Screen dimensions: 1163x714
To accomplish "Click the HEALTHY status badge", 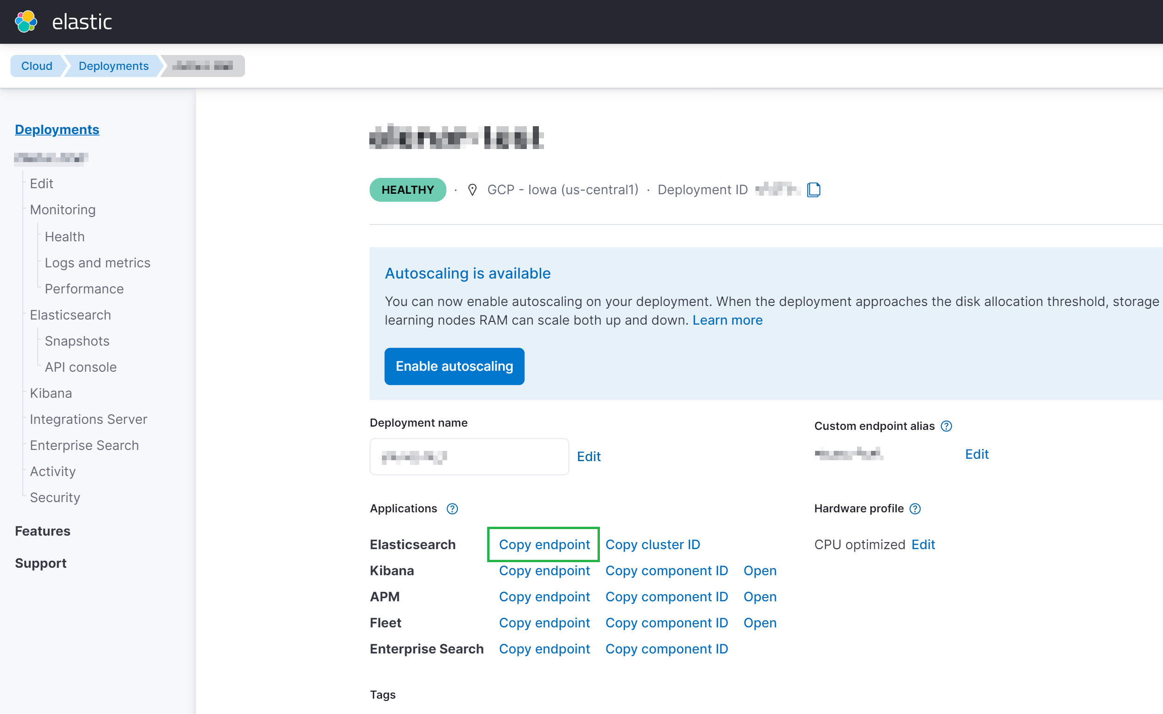I will [x=408, y=190].
